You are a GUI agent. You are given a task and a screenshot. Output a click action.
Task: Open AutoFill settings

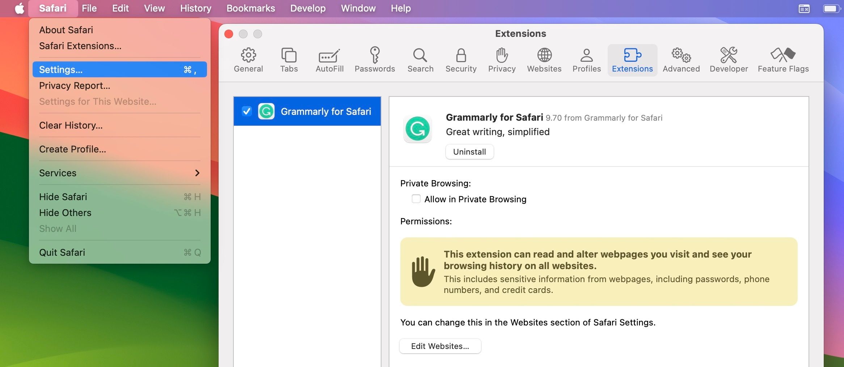329,60
